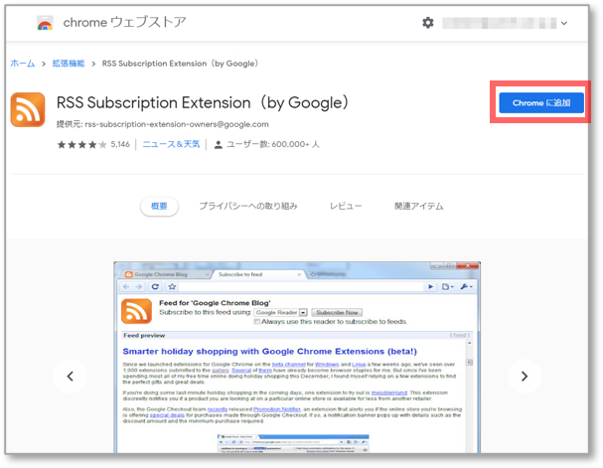Click the extension title RSS Subscription Extension
This screenshot has height=468, width=603.
tap(203, 102)
